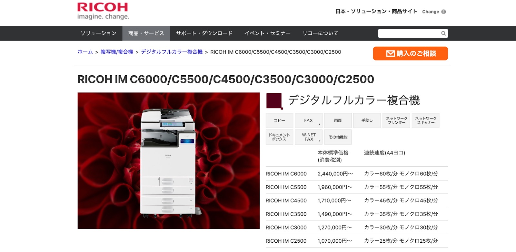
Task: Select the 手差し feature button
Action: (367, 120)
